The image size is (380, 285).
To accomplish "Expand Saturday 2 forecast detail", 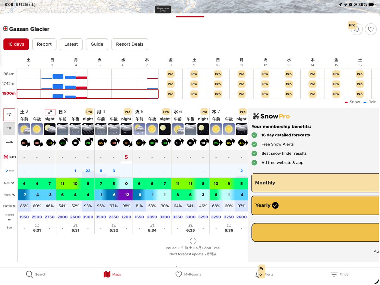I will pos(50,112).
